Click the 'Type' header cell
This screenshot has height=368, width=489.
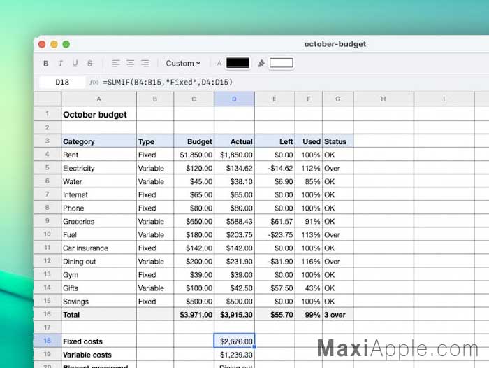(x=155, y=141)
